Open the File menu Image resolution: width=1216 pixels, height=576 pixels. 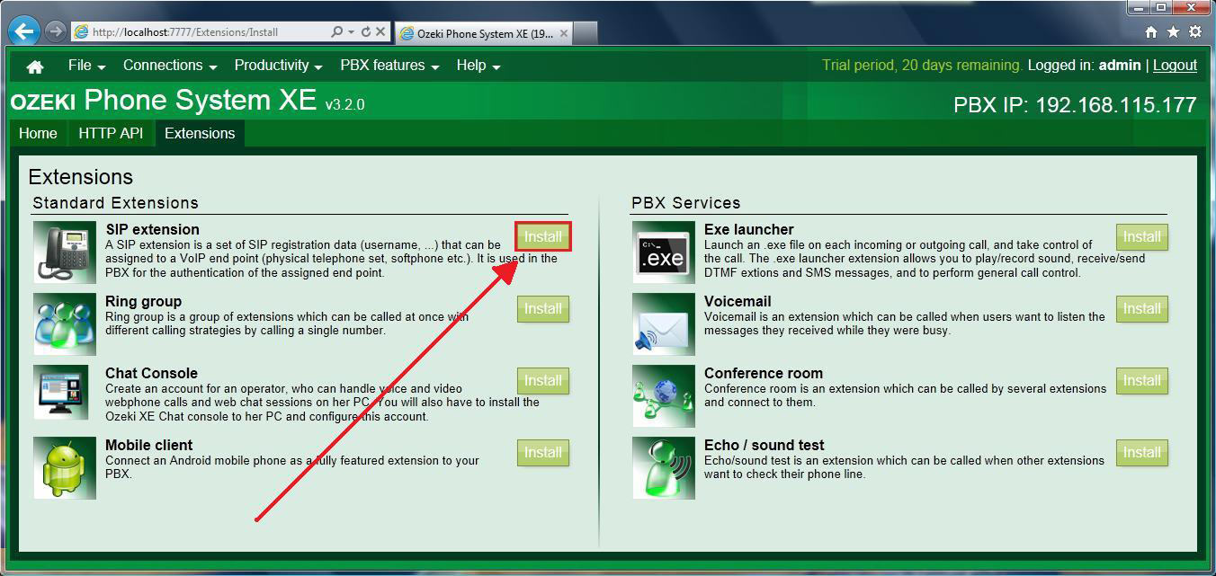click(x=86, y=66)
